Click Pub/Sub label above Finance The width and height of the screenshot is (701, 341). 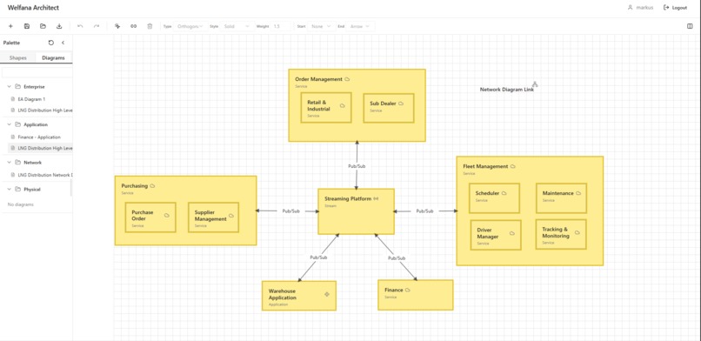(x=397, y=258)
